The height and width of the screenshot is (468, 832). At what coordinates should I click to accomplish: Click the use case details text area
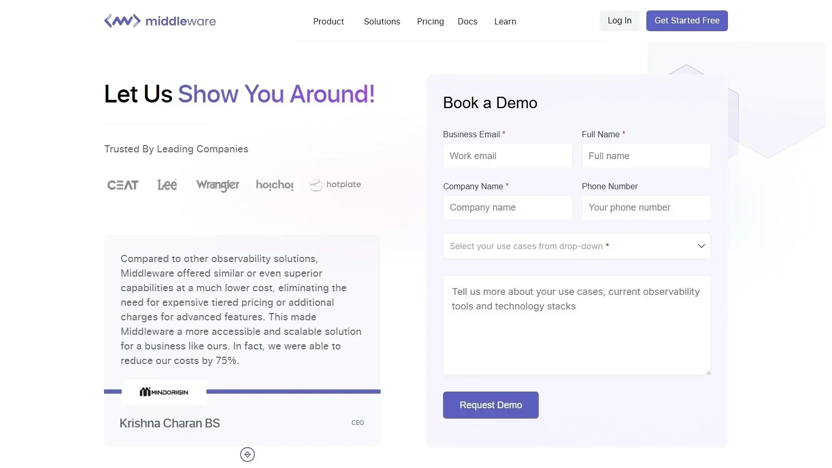coord(577,326)
